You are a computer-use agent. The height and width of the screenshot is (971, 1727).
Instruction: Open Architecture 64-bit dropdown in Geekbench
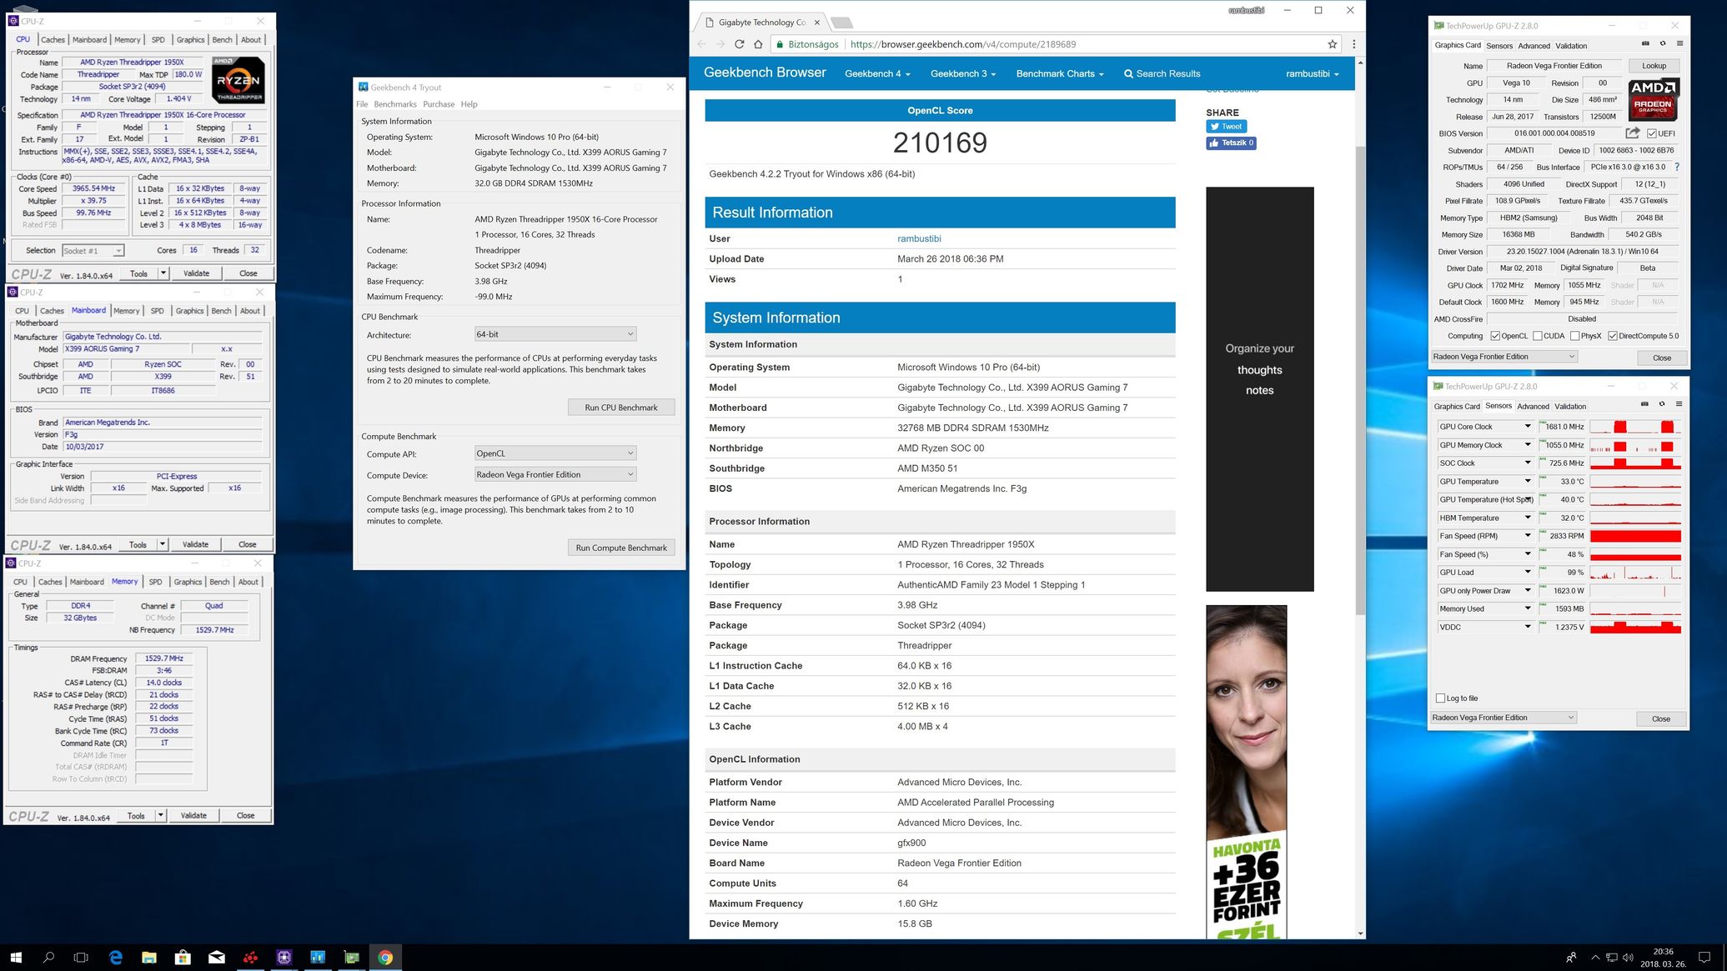point(555,334)
